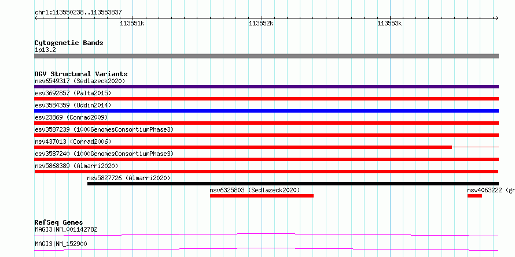
Task: Click the 113553k ruler tick label
Action: pyautogui.click(x=389, y=23)
